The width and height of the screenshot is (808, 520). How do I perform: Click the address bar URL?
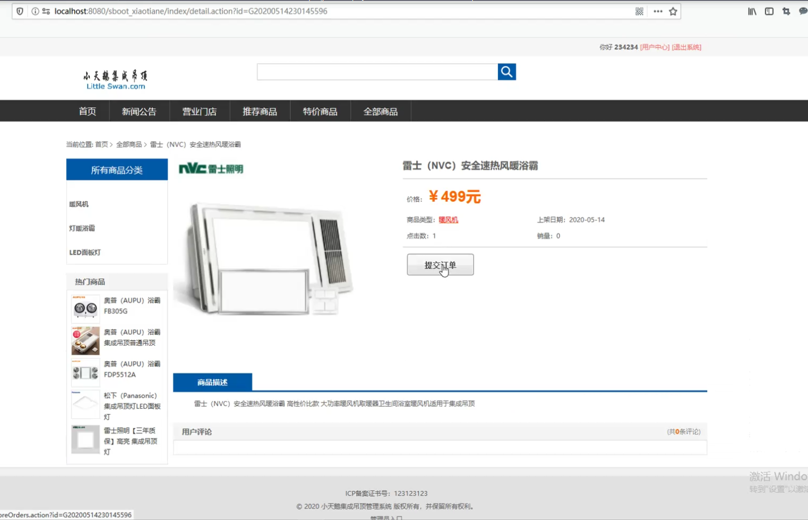pos(191,11)
